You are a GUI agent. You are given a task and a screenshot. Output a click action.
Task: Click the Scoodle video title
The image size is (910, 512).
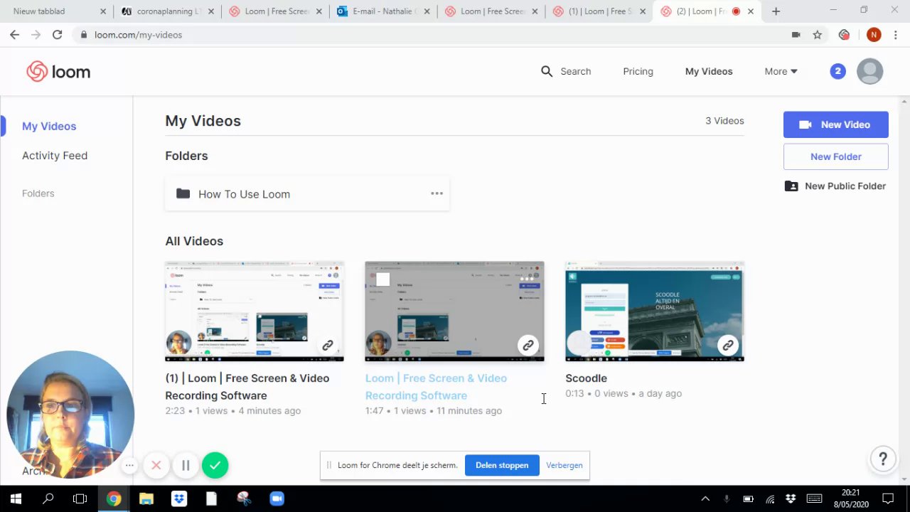(586, 378)
